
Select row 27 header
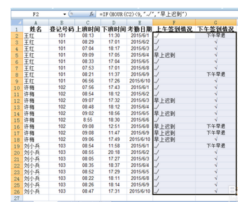(17, 198)
